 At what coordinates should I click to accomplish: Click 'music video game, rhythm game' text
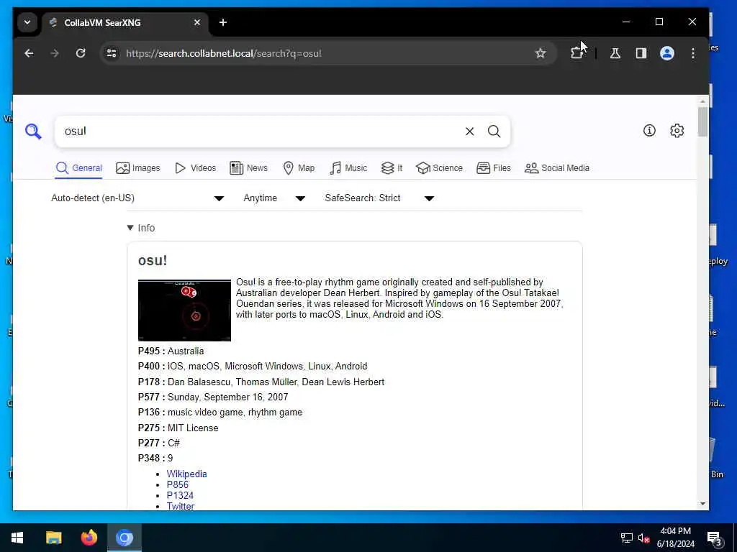coord(235,412)
